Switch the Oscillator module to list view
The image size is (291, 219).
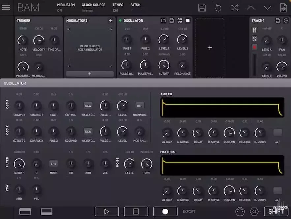pos(188,21)
